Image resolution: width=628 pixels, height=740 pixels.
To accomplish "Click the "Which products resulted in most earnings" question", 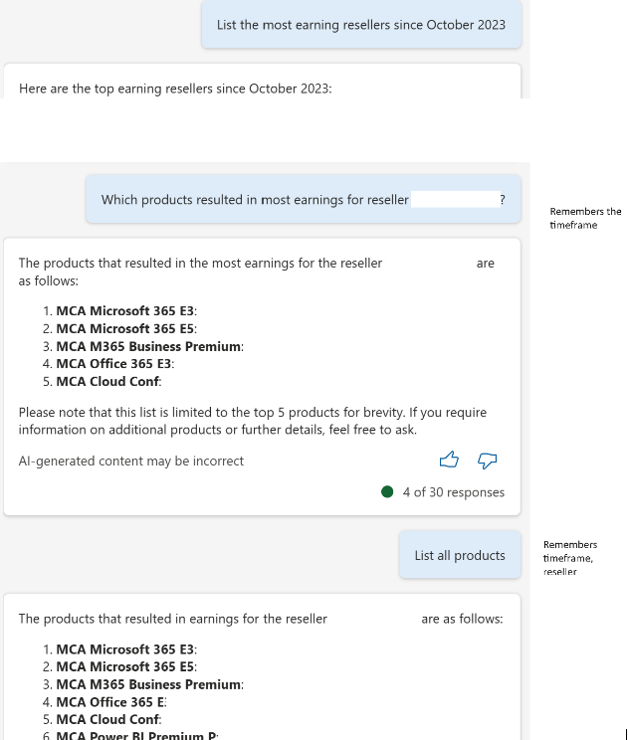I will pyautogui.click(x=255, y=200).
